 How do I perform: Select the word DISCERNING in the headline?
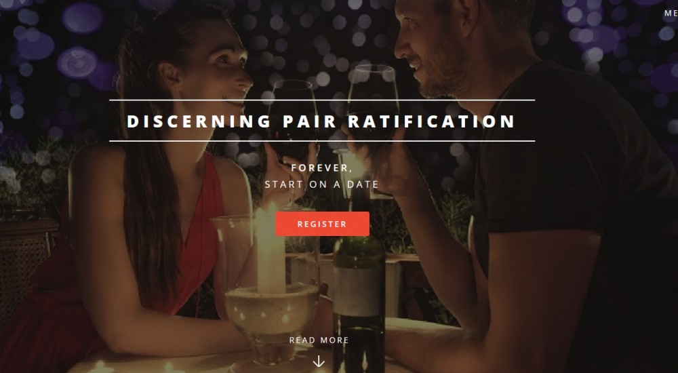click(x=199, y=121)
